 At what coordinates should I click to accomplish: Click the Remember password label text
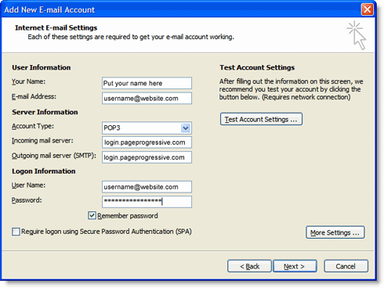tap(128, 216)
